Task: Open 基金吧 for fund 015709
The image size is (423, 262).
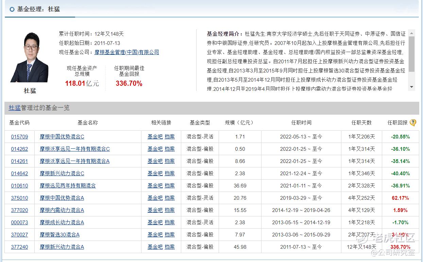Action: point(155,137)
